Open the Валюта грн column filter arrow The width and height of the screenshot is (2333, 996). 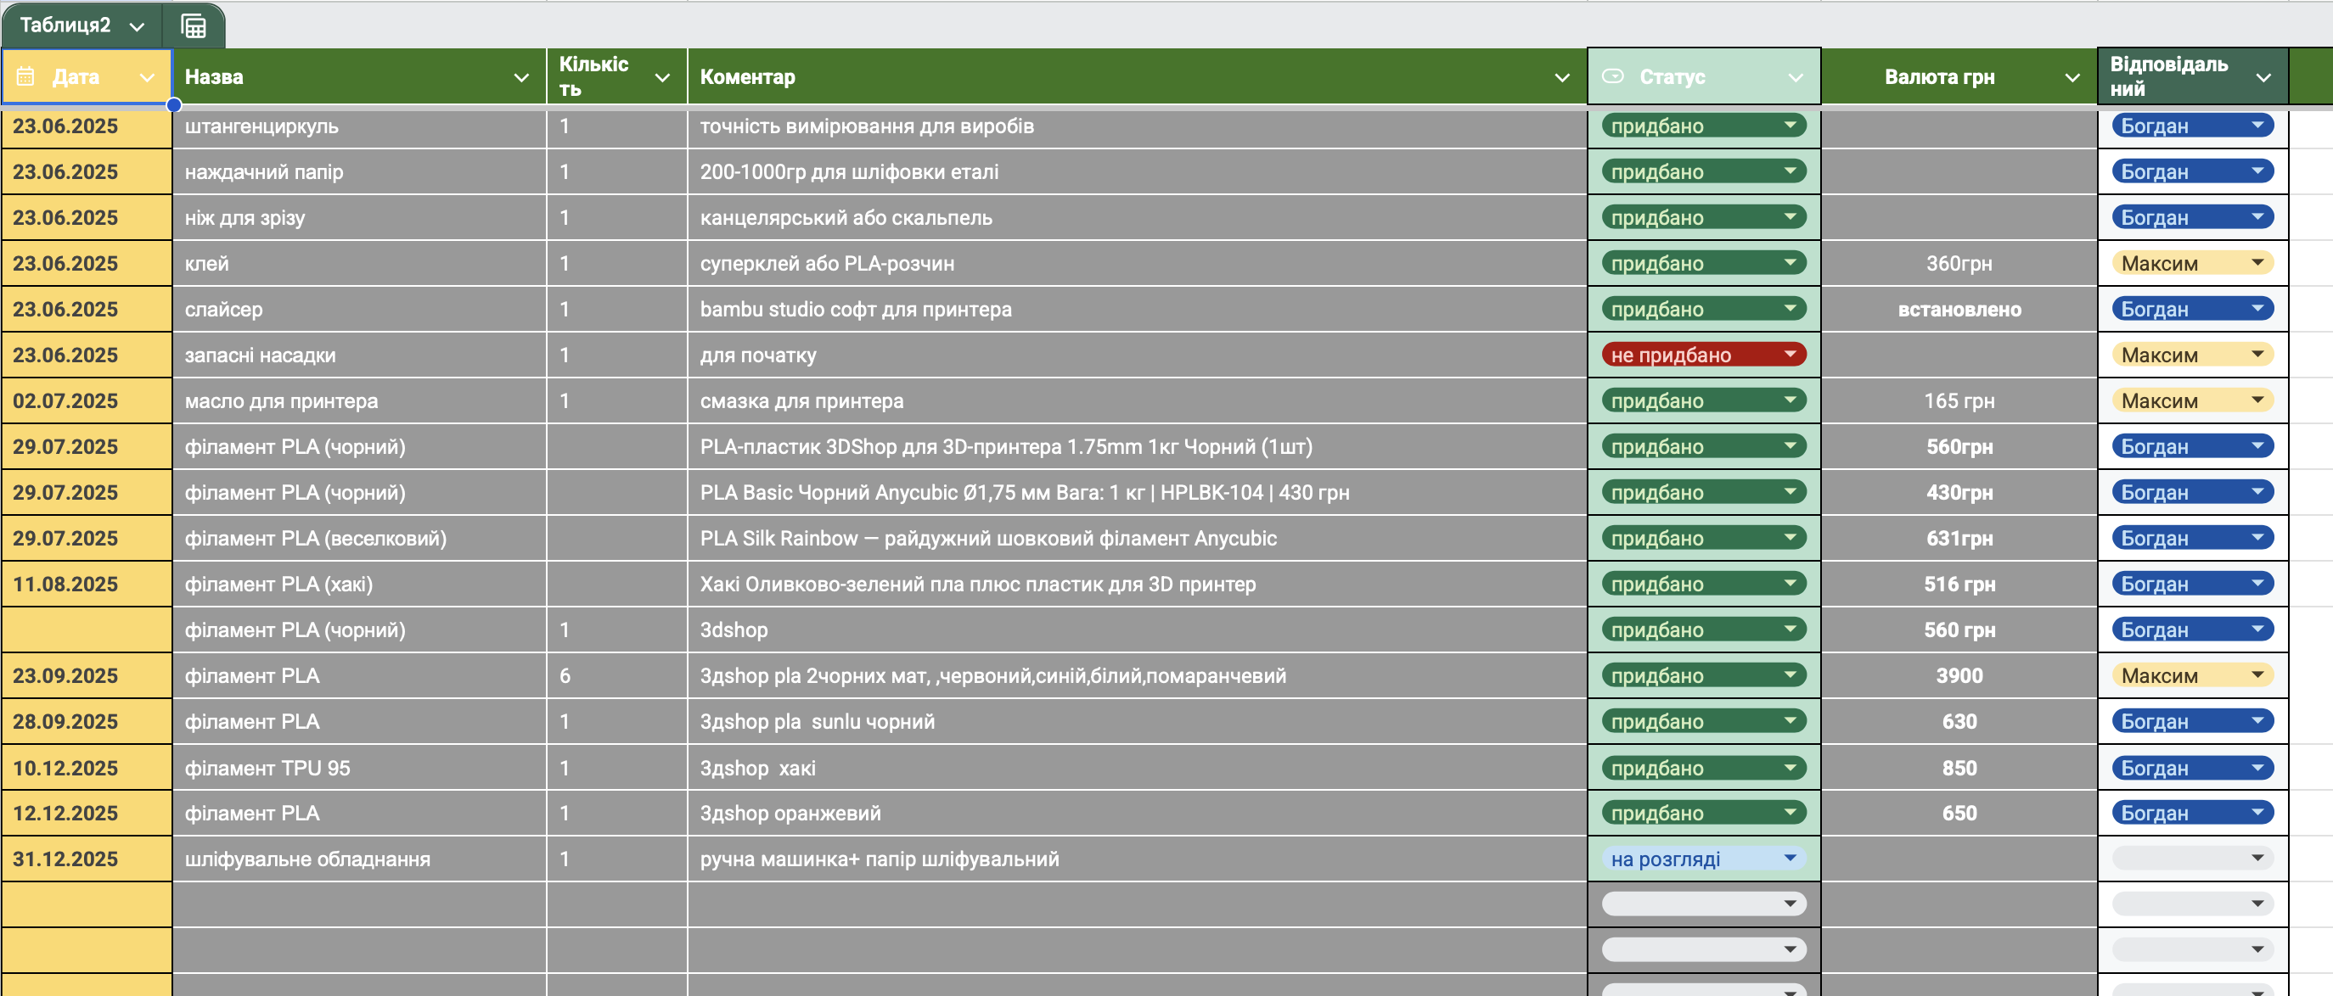pos(2072,78)
